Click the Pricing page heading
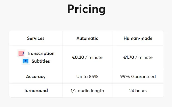This screenshot has height=107, width=172. click(x=87, y=9)
